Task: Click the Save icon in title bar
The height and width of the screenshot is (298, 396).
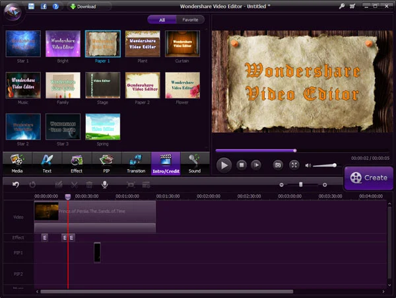Action: 32,7
